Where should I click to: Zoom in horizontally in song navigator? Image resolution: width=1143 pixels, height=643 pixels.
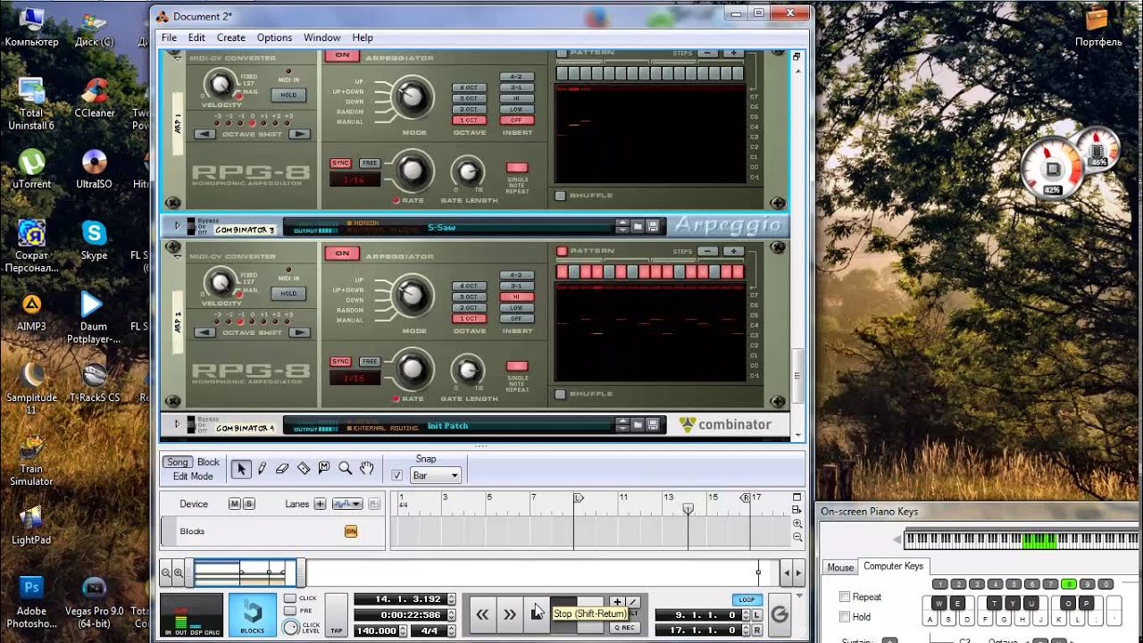[178, 572]
